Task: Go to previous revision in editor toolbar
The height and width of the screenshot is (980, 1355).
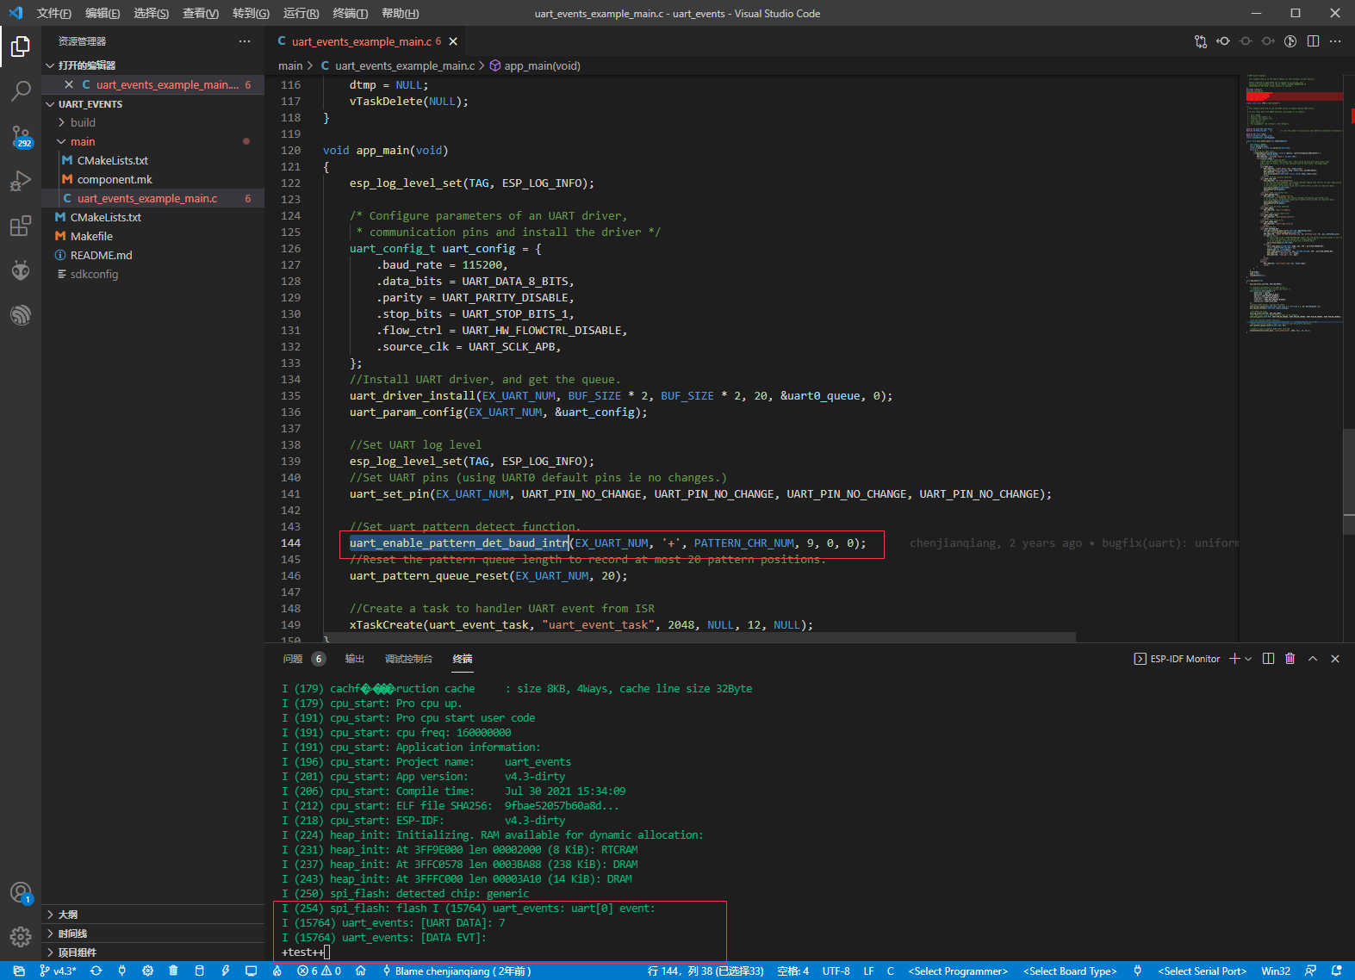Action: click(1223, 41)
